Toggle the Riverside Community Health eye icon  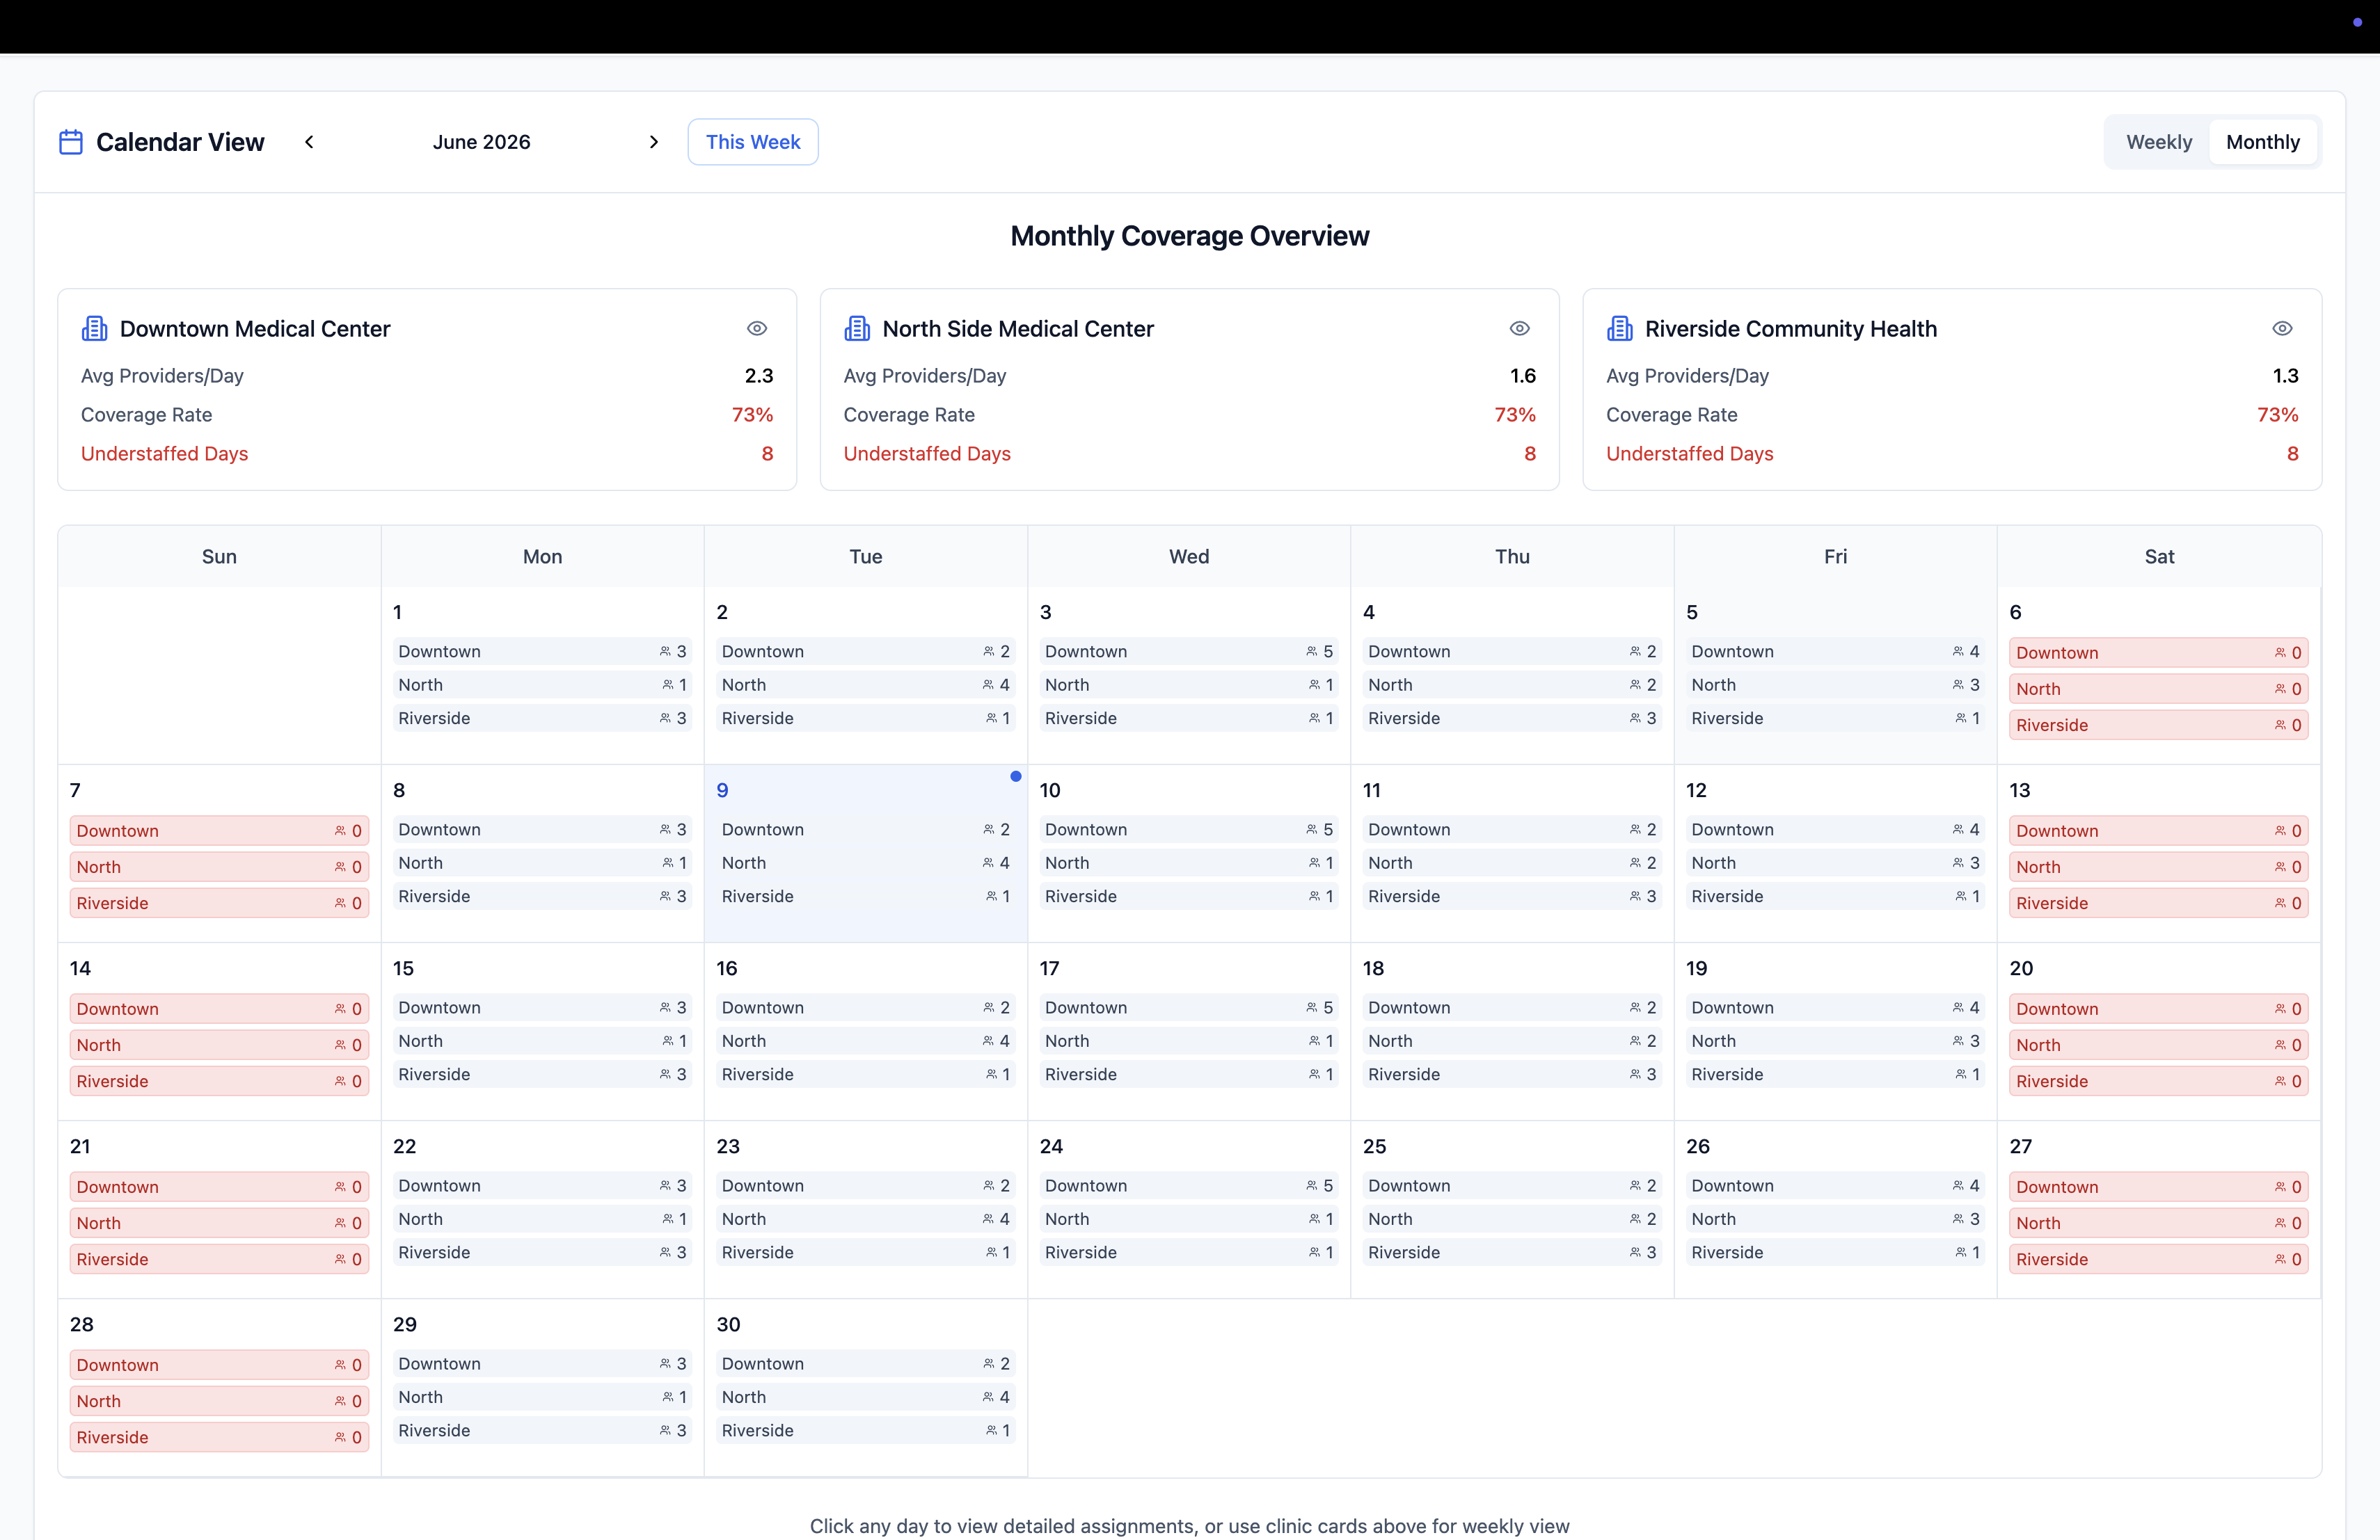pyautogui.click(x=2282, y=329)
